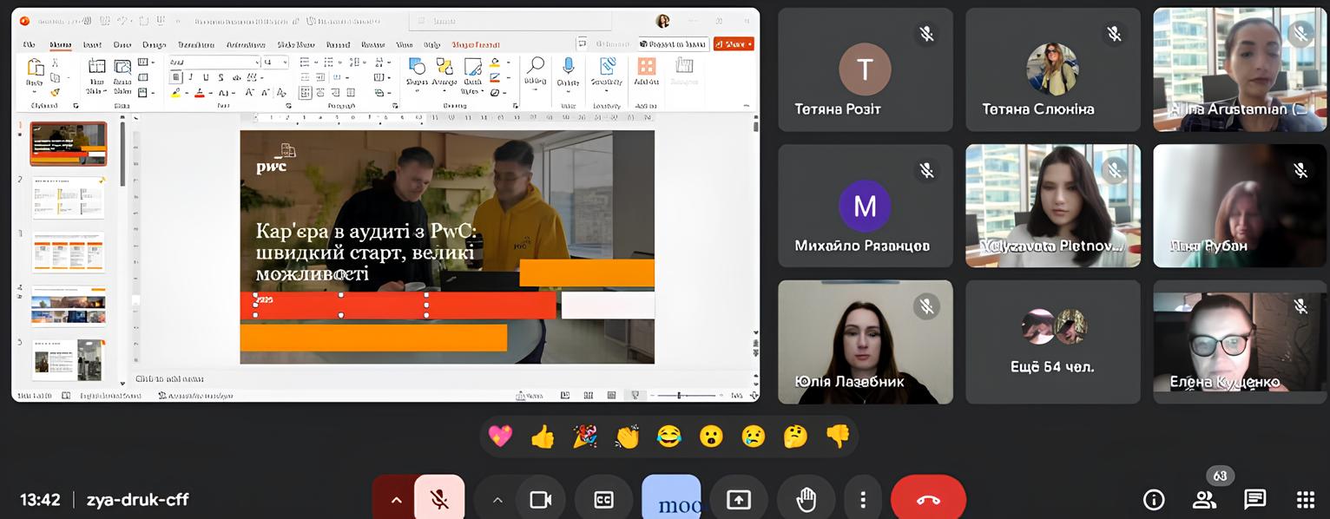Send the surprised face reaction
1330x519 pixels.
tap(711, 436)
